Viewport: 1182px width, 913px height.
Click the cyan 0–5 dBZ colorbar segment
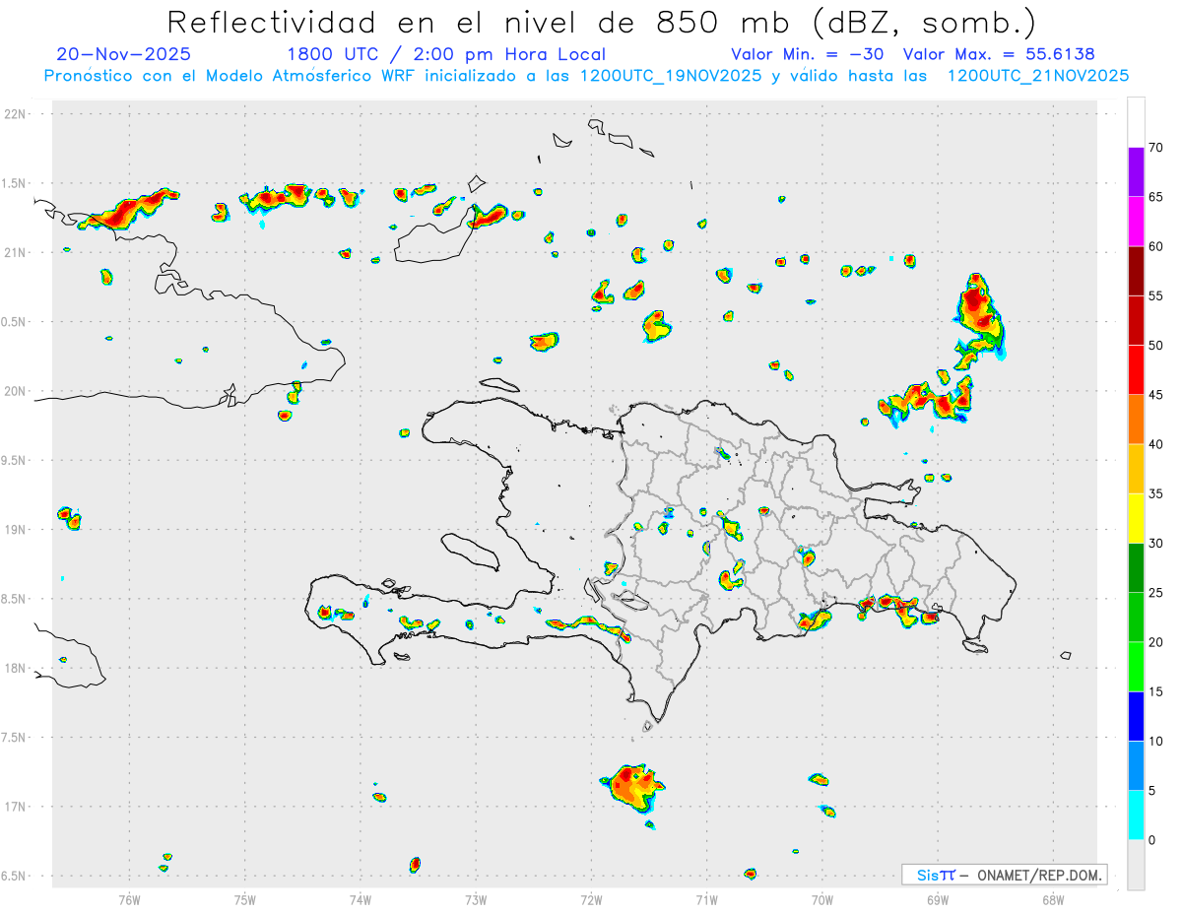[x=1137, y=815]
